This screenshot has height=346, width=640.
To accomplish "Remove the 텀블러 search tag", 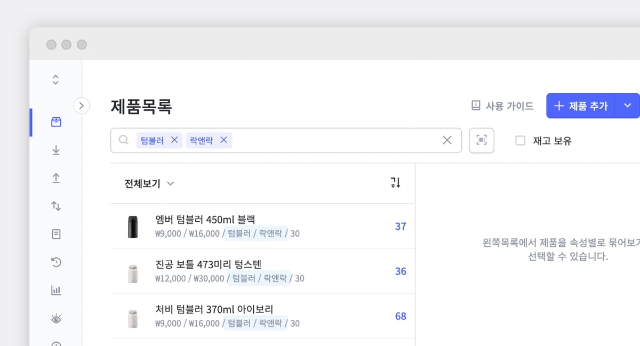I will 174,140.
